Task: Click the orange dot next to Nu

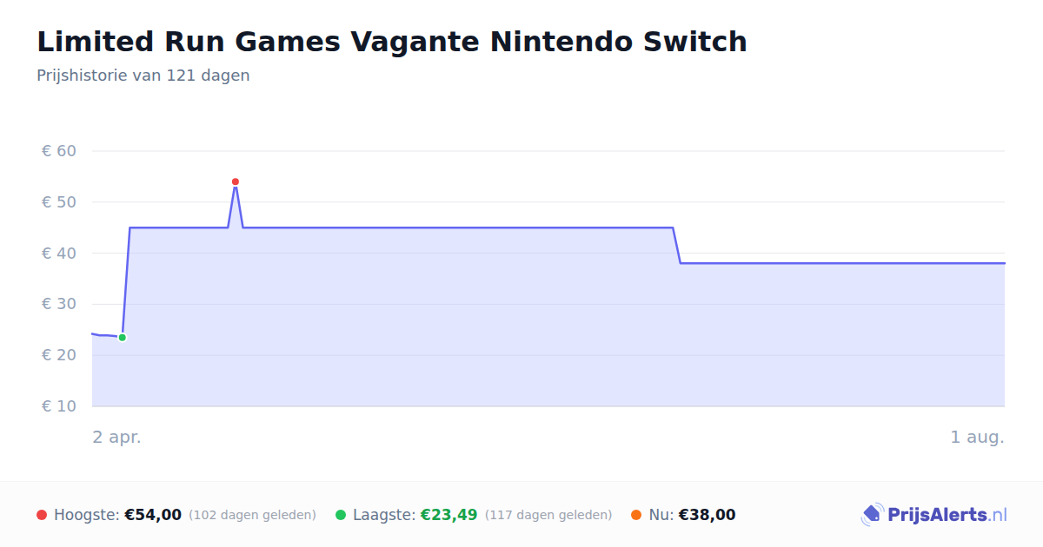Action: (636, 515)
